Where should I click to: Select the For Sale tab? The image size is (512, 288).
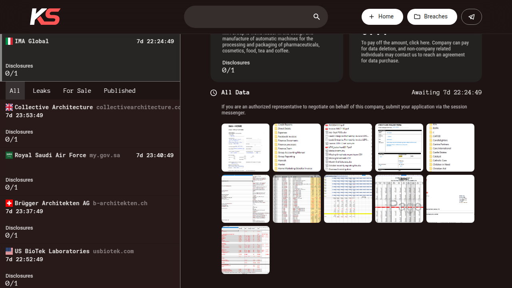[77, 91]
